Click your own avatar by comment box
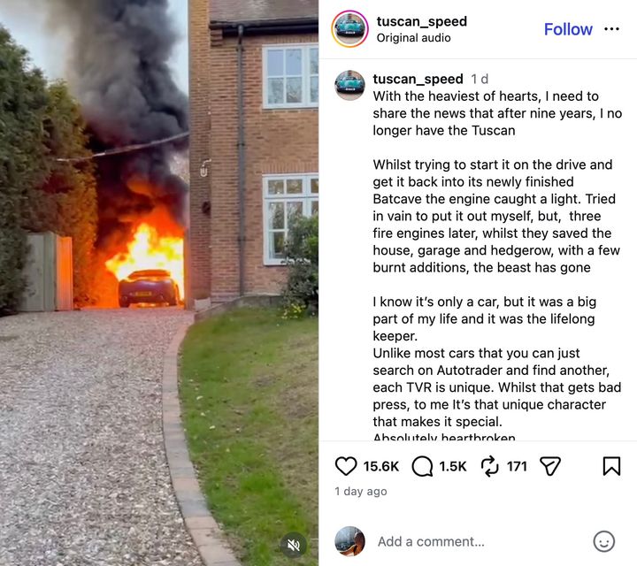Viewport: 637px width, 566px height. 349,541
